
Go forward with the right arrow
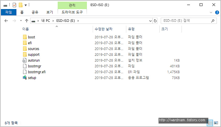(x=14, y=21)
